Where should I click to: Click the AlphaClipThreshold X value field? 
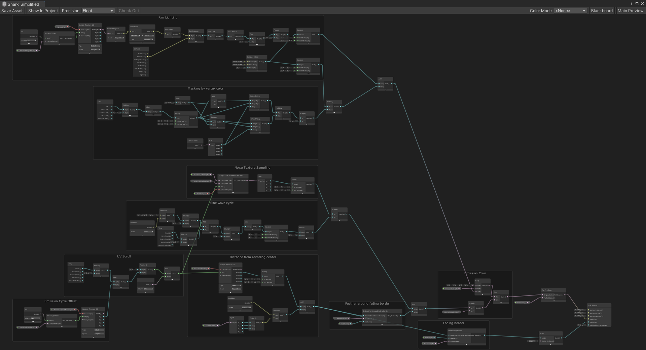581,325
